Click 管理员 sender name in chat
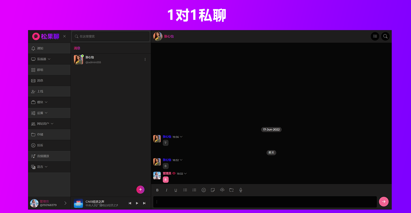This screenshot has width=411, height=213. (x=167, y=173)
